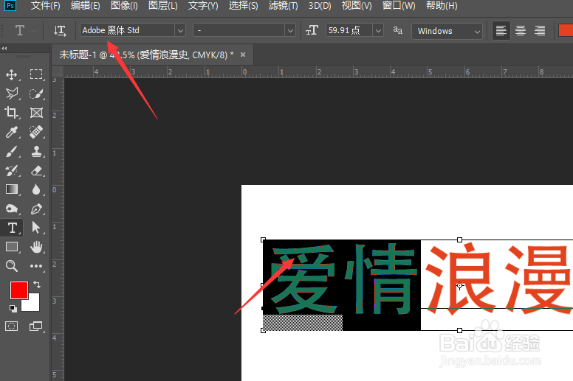Open the 图像(I) menu

pos(124,6)
